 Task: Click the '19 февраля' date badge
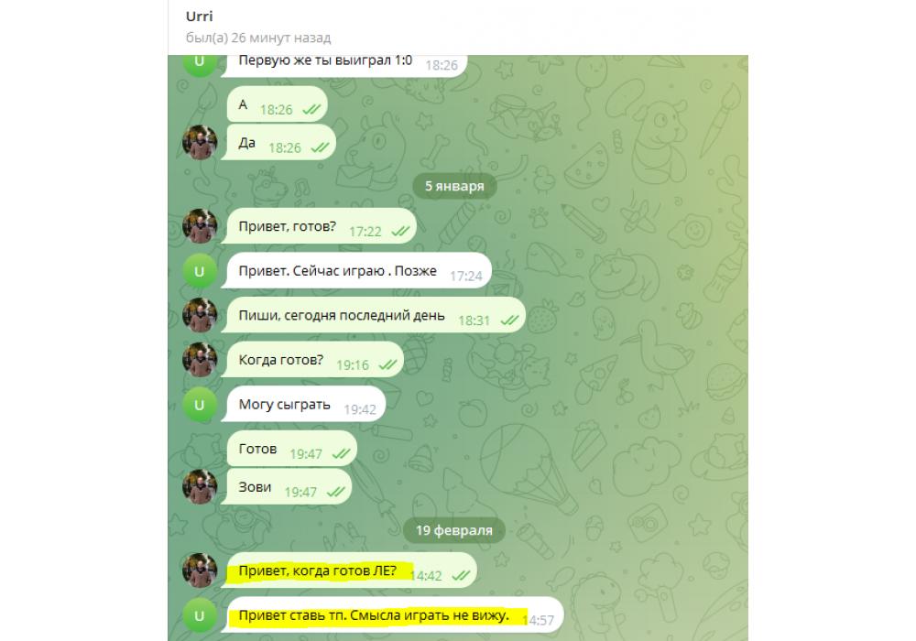[454, 531]
